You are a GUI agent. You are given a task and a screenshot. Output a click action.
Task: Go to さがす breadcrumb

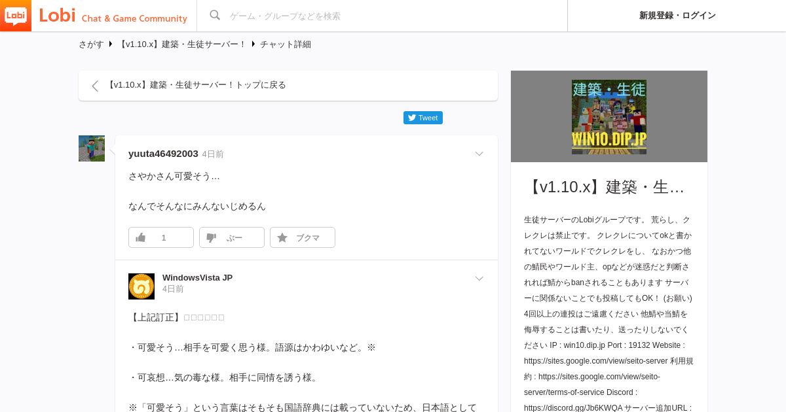coord(91,44)
